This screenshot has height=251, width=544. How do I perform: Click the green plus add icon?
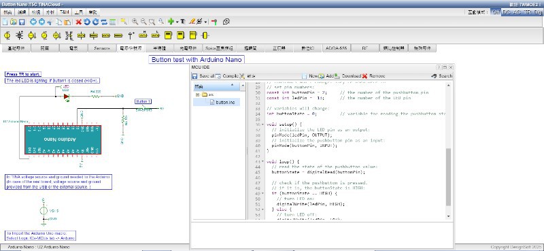tap(171, 22)
